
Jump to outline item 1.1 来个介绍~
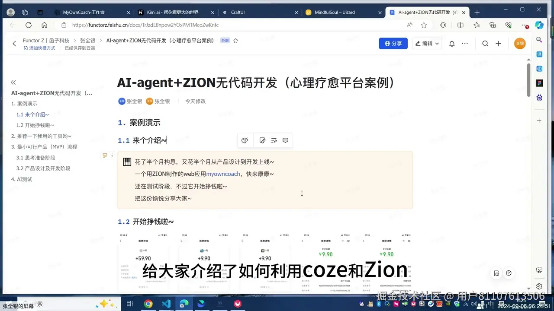[32, 114]
